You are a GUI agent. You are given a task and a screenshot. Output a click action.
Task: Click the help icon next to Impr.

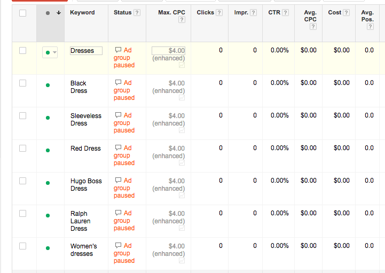(x=253, y=13)
